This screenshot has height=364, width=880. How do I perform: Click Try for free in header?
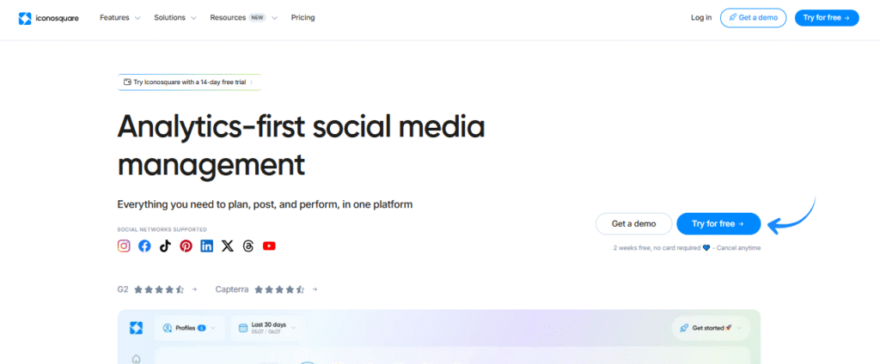coord(827,18)
